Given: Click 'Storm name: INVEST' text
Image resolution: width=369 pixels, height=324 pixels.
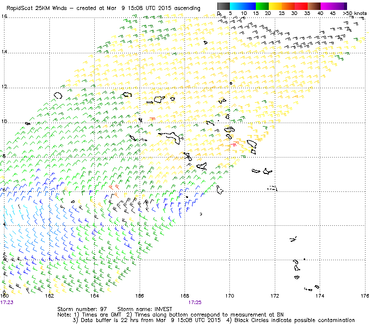Looking at the screenshot, I should (145, 309).
